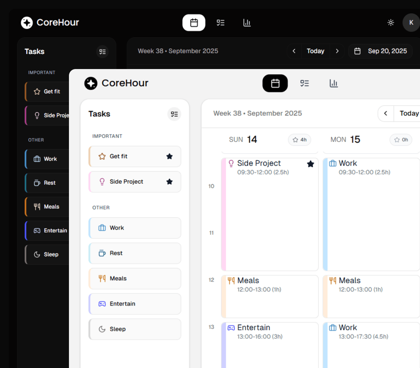
Task: Open calendar view in light window
Action: click(275, 83)
